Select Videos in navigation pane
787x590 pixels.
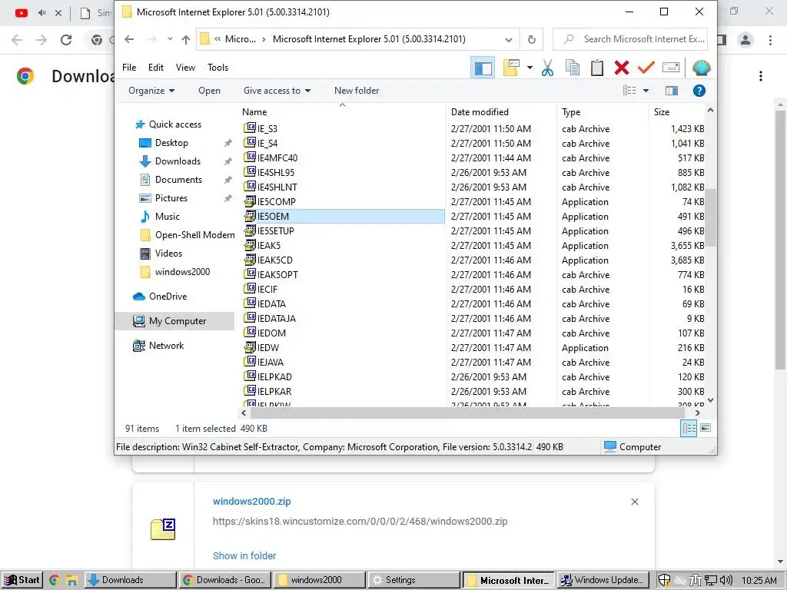168,254
